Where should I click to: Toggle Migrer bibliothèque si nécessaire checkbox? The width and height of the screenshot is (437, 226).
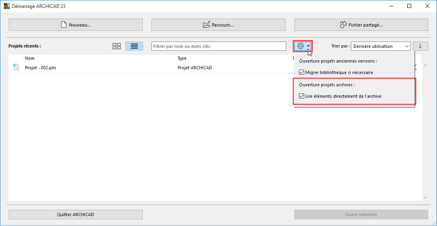pyautogui.click(x=301, y=72)
